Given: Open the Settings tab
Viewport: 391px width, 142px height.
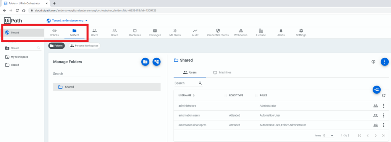Looking at the screenshot, I should point(301,33).
